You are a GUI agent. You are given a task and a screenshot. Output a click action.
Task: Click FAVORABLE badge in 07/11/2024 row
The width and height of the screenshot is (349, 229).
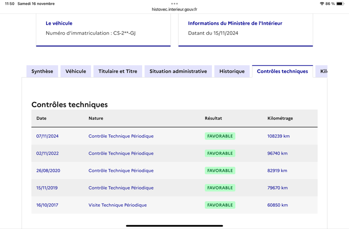coord(220,136)
